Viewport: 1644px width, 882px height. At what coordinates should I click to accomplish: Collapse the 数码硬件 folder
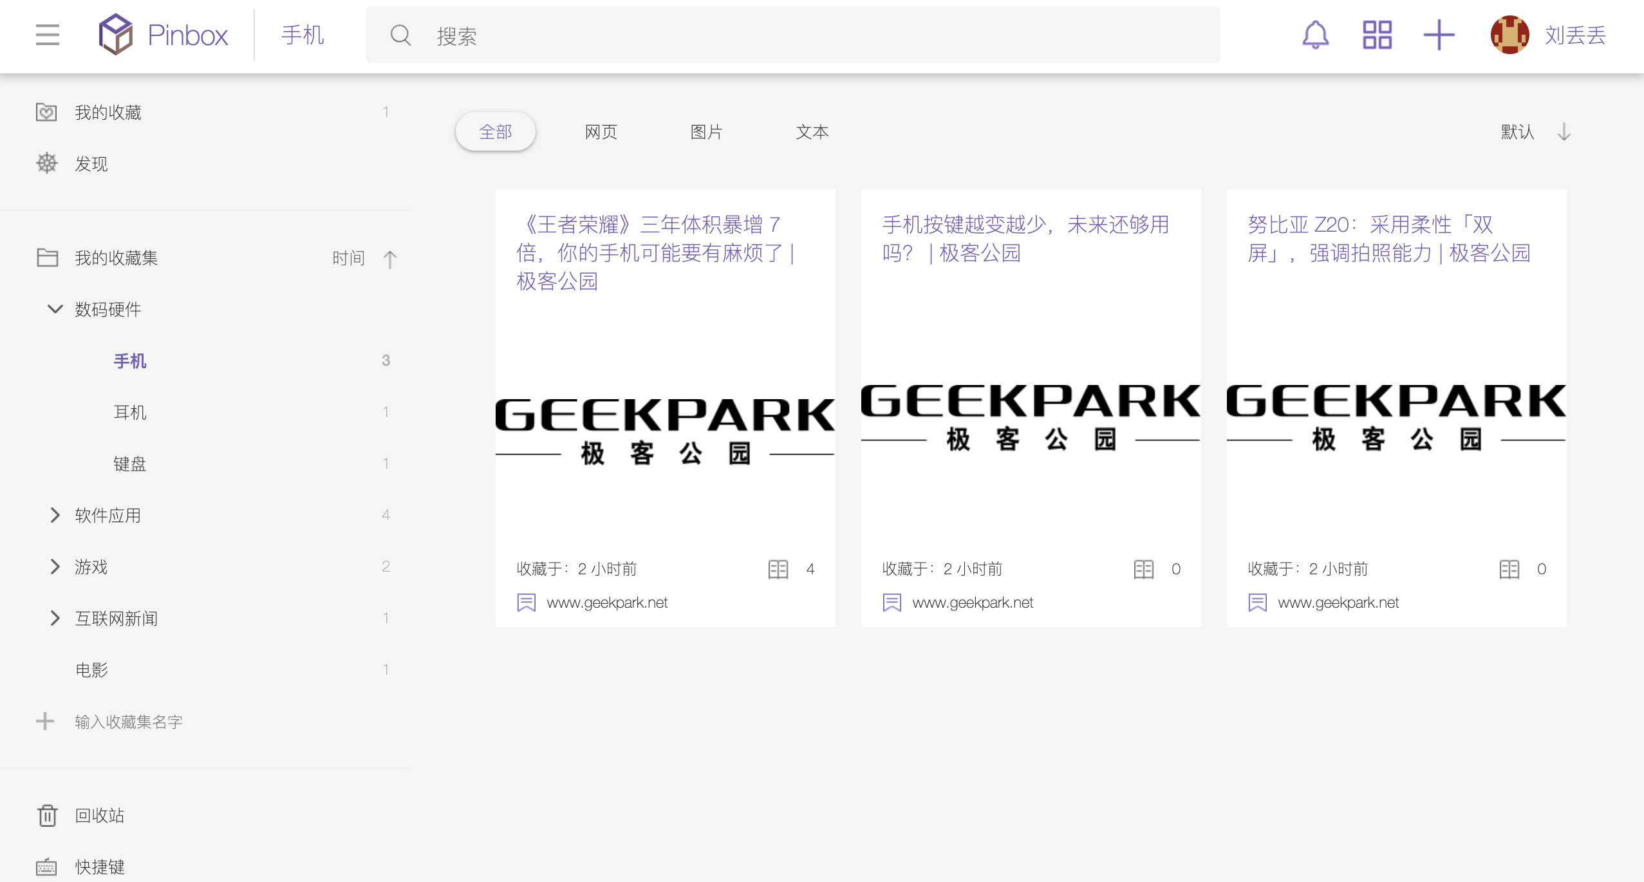point(55,309)
